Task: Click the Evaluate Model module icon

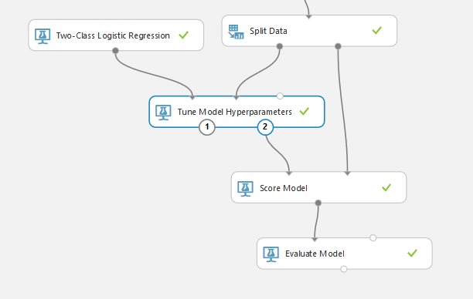Action: click(x=271, y=254)
